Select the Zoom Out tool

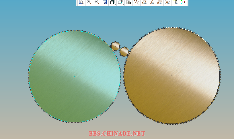97,2
